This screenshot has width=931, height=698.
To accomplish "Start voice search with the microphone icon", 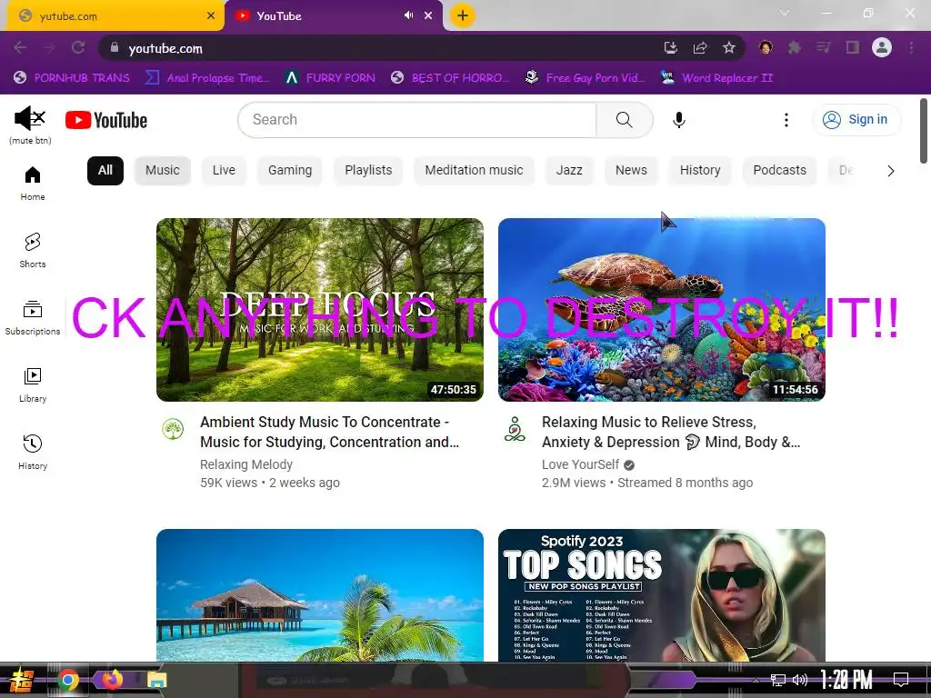I will click(x=678, y=120).
